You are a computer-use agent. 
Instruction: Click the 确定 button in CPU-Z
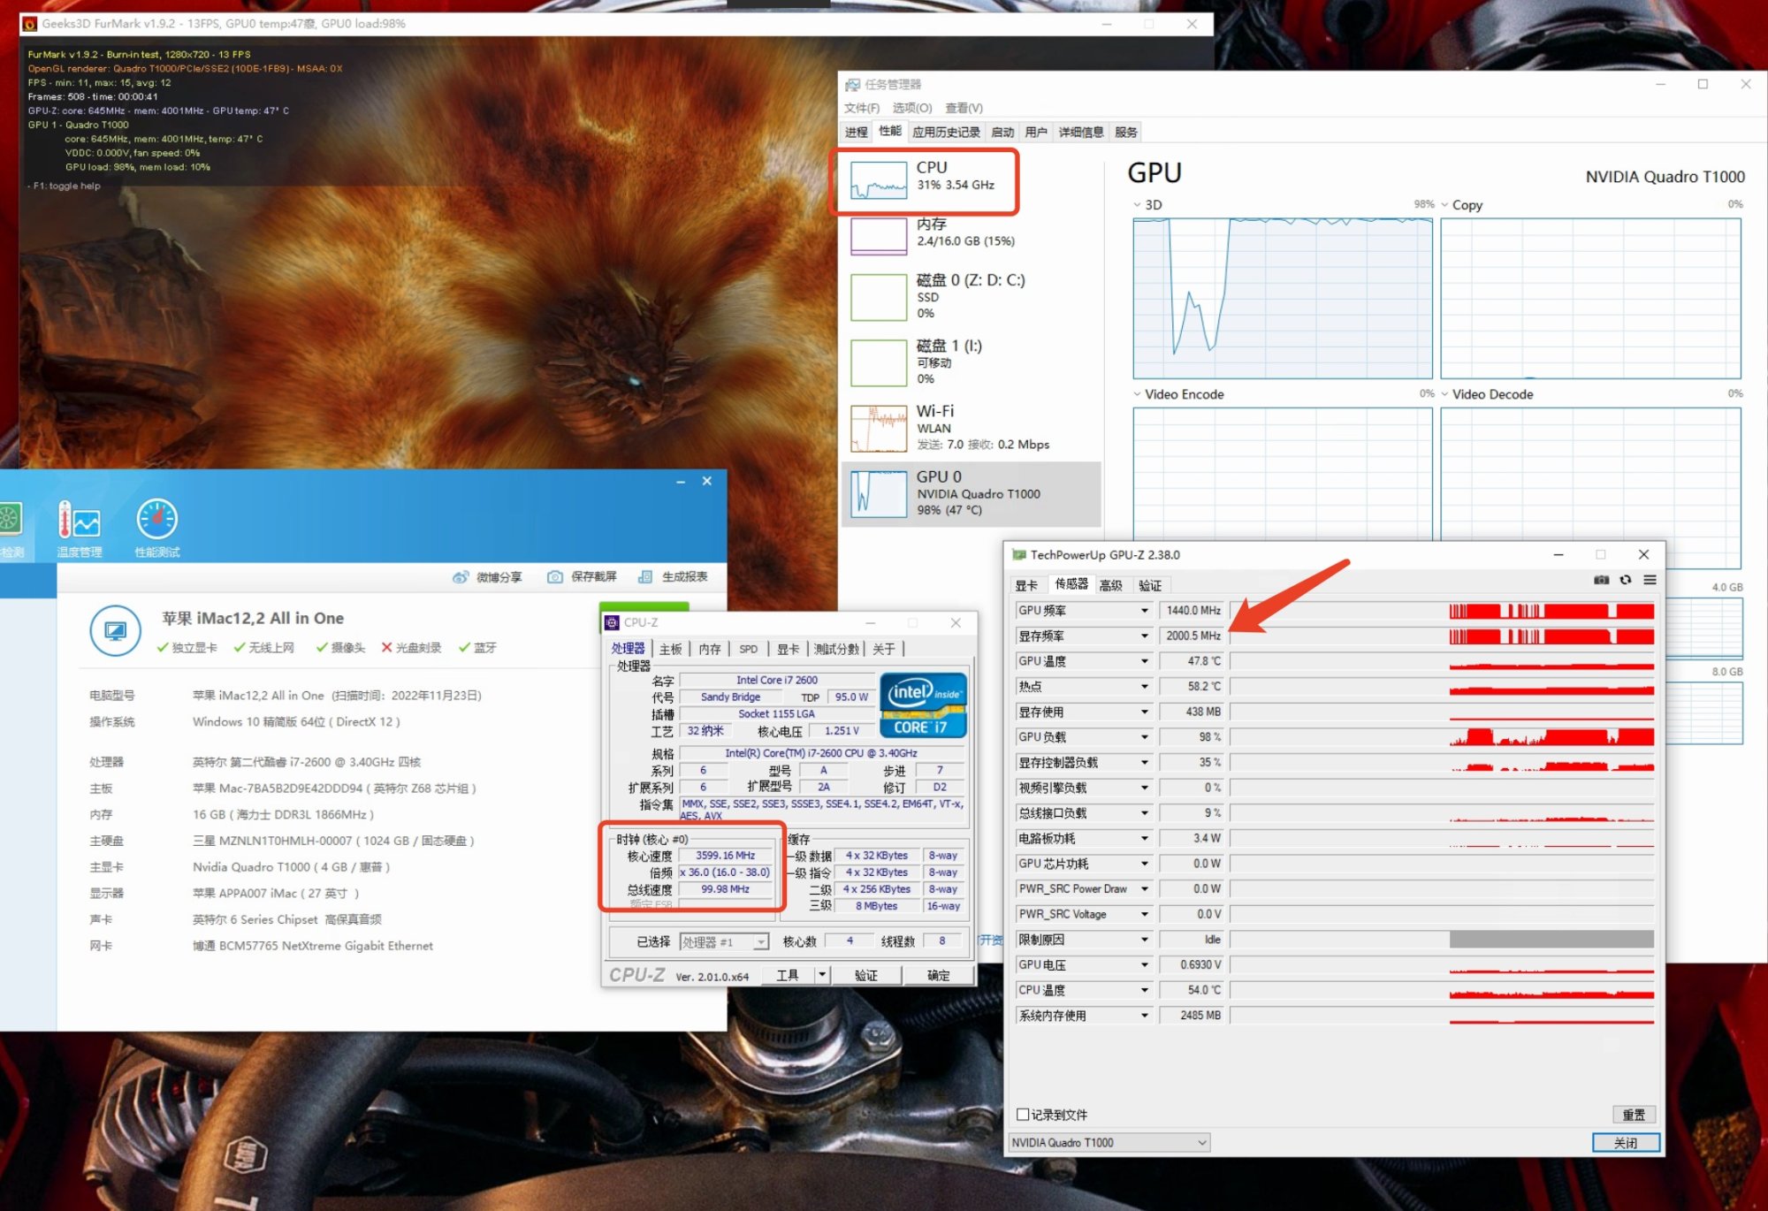pyautogui.click(x=939, y=975)
